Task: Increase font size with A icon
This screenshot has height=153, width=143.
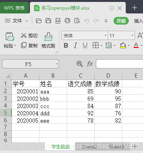Action: tap(140, 35)
